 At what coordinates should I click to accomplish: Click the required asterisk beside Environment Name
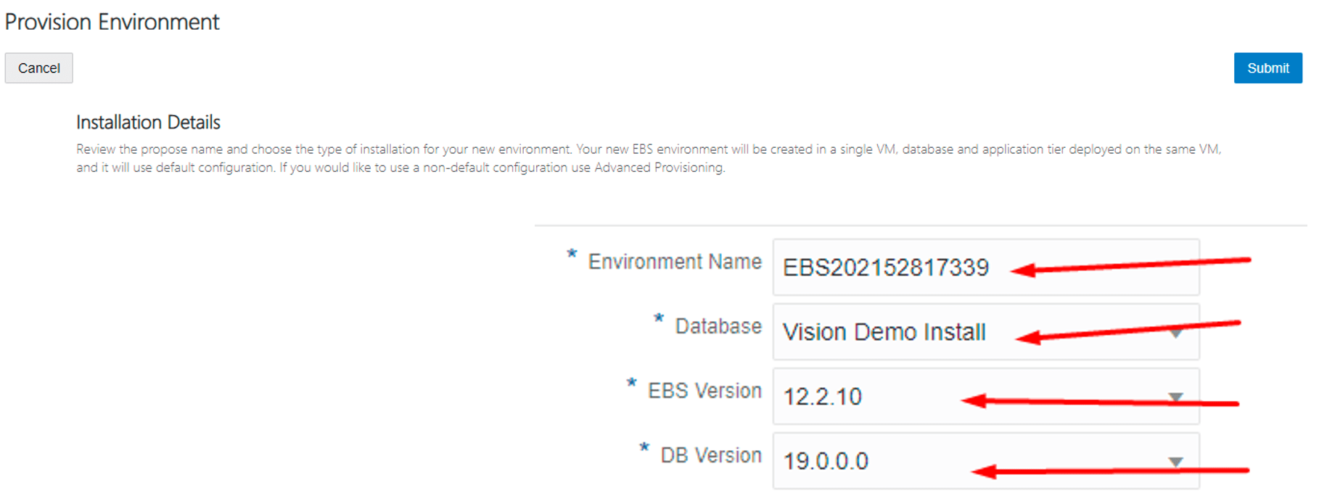(x=572, y=254)
